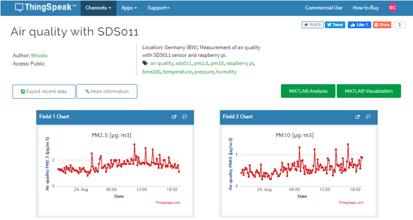Click the Field 2 Chart title
Viewport: 413px width, 220px height.
coord(238,117)
